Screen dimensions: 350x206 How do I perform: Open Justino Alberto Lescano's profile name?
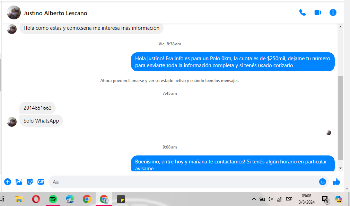(x=55, y=13)
